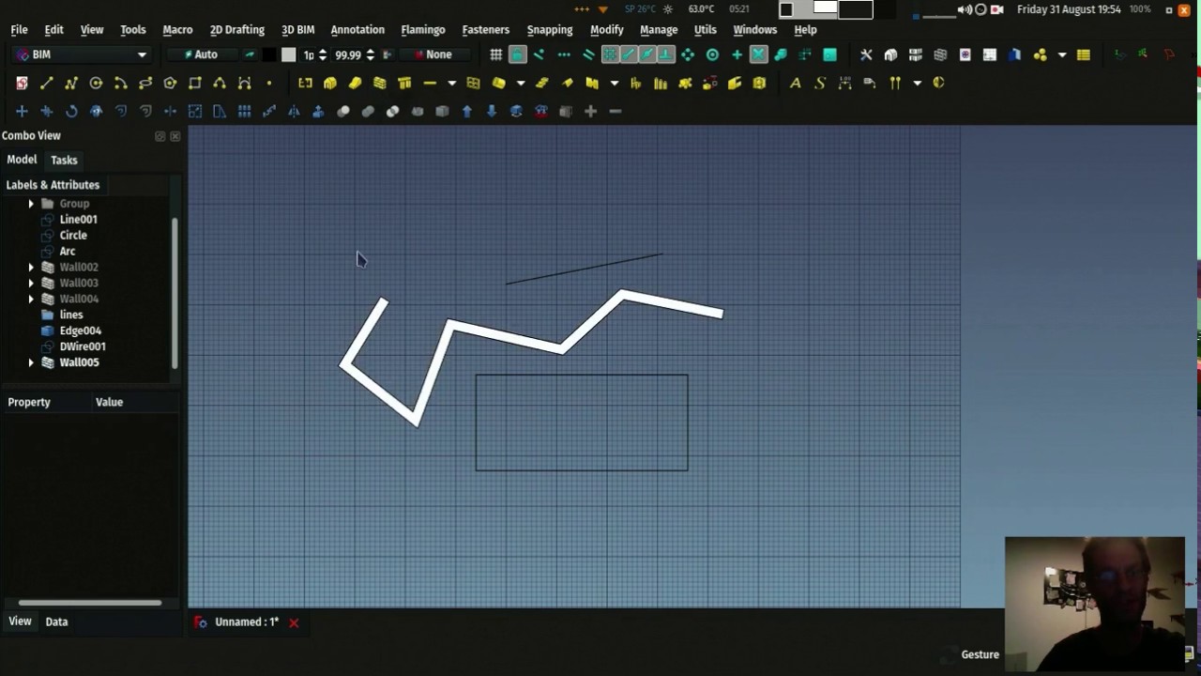Toggle the Snap Lock padlock button

517,55
